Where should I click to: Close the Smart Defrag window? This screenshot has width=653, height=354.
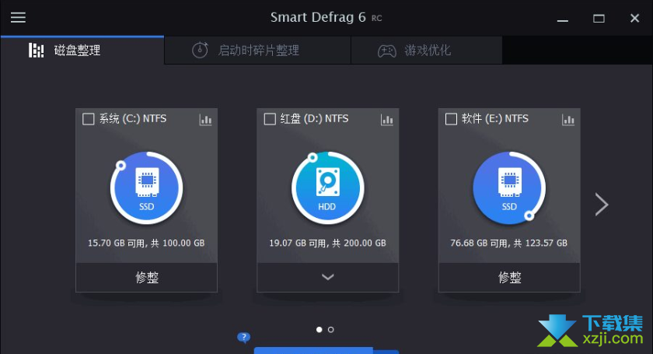pyautogui.click(x=634, y=18)
